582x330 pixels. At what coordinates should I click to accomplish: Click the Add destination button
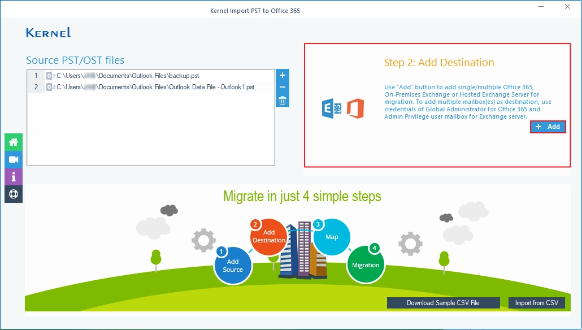[548, 127]
